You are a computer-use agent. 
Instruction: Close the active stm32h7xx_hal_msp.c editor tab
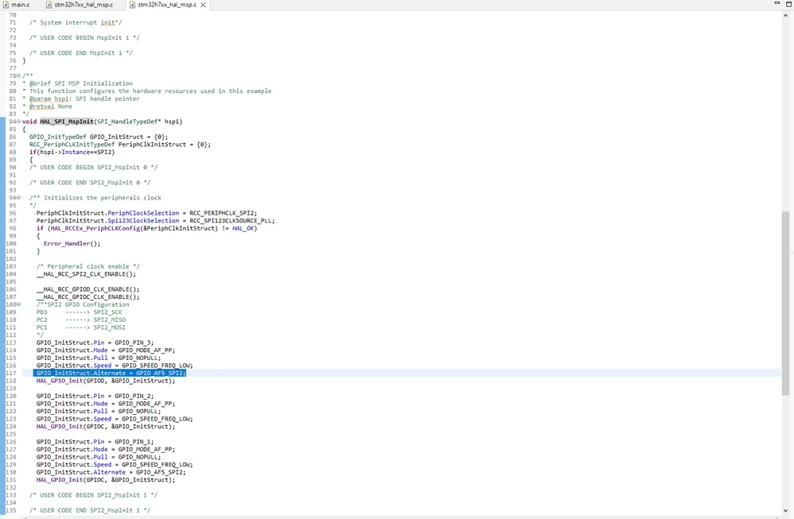point(203,5)
